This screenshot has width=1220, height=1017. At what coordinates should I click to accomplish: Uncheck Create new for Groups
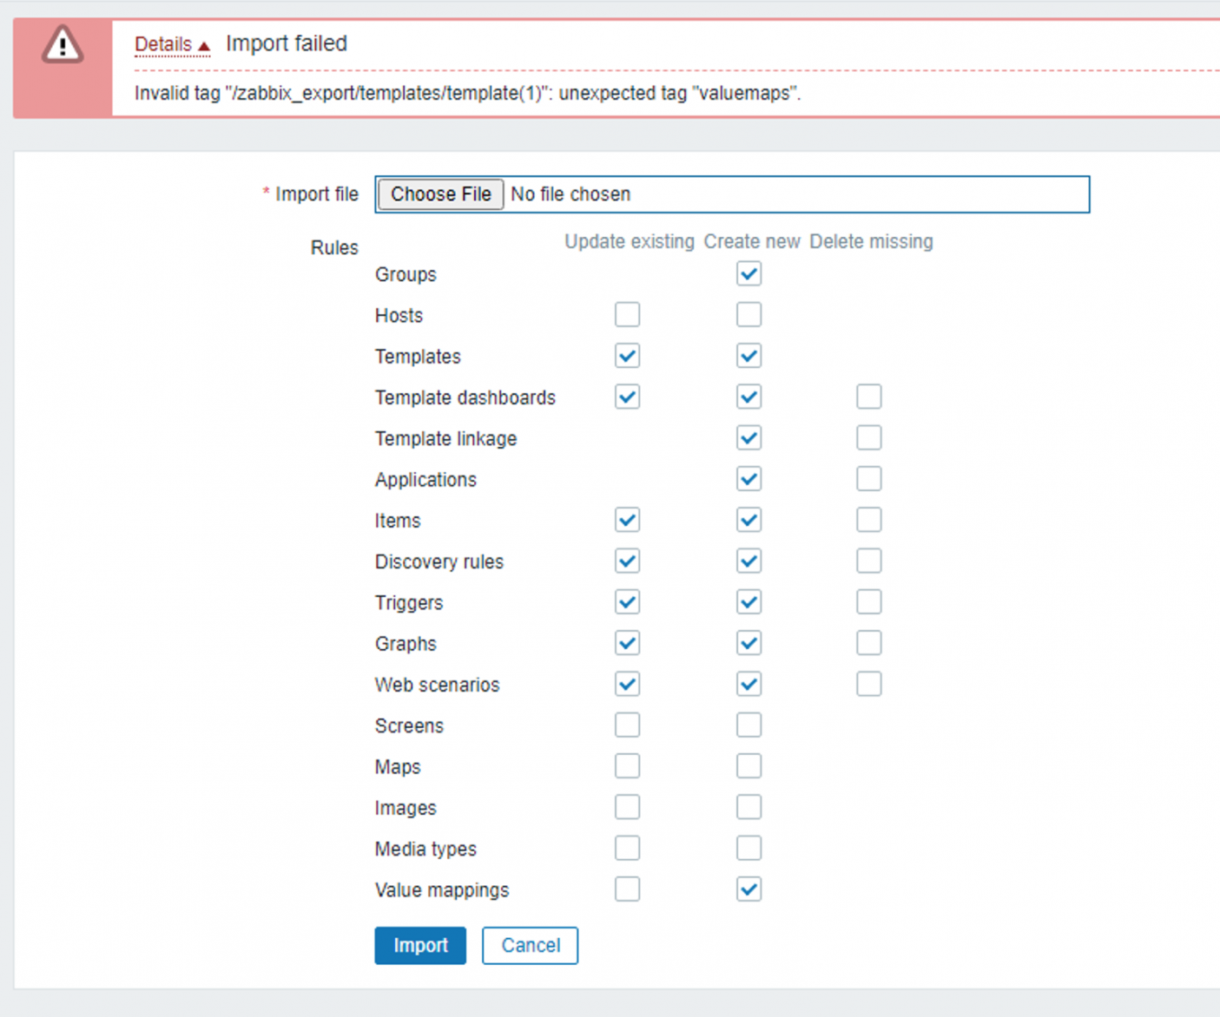coord(748,274)
